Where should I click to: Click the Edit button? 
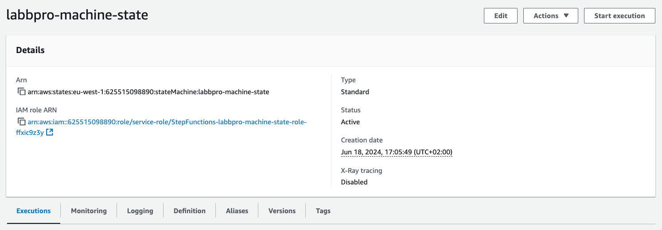(x=500, y=15)
